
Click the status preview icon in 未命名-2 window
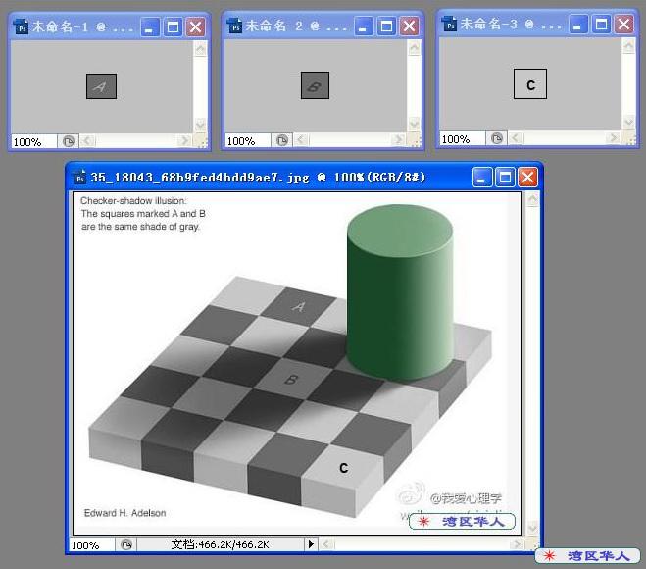282,140
